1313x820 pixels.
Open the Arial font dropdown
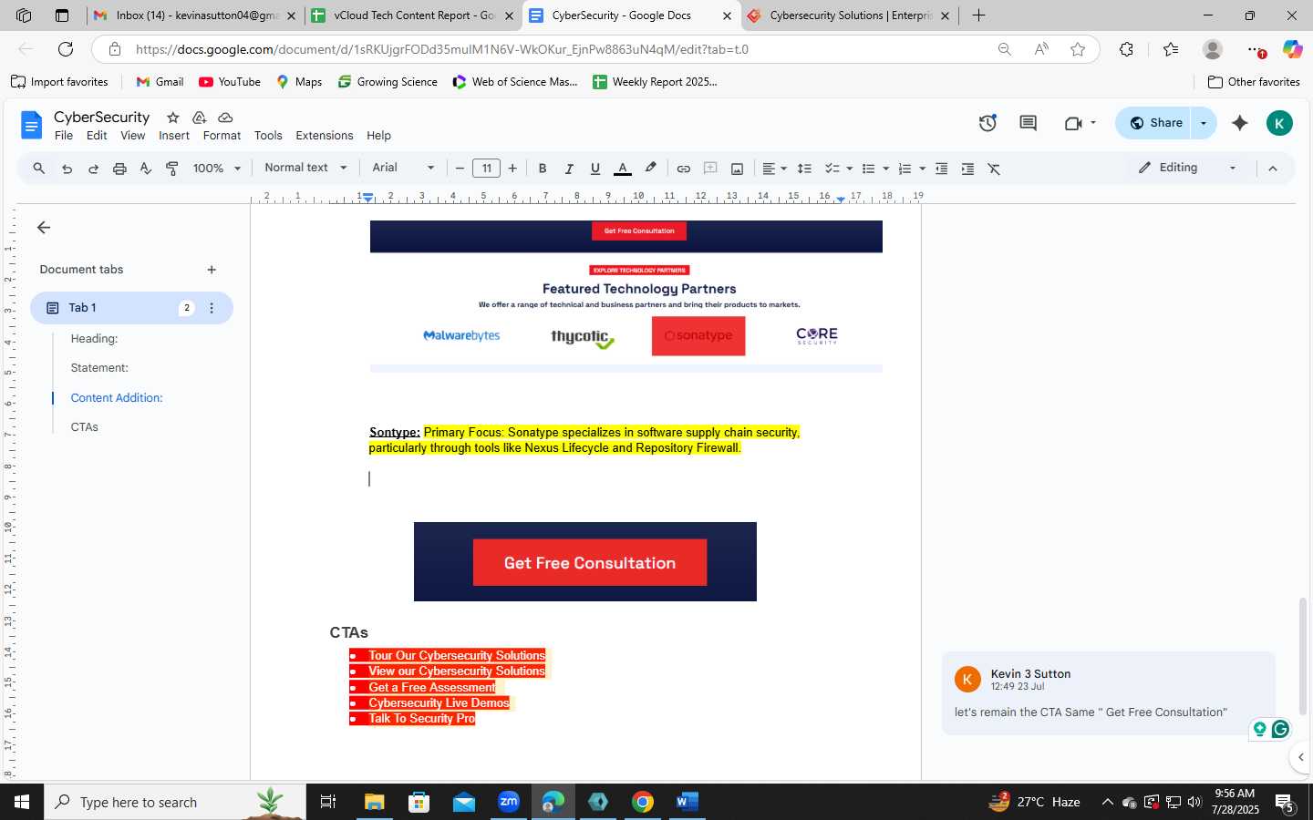point(403,168)
